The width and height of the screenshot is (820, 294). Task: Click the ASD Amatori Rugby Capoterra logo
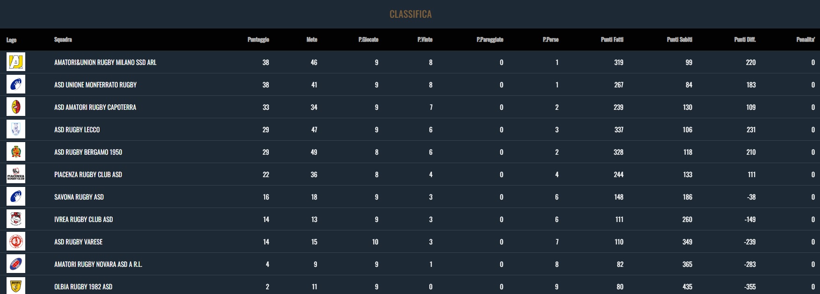pos(16,107)
